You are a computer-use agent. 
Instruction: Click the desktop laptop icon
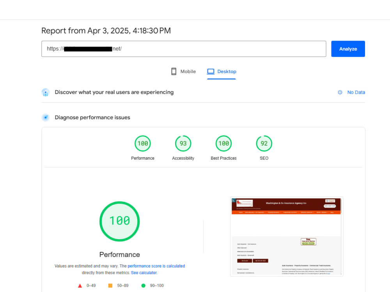point(211,72)
